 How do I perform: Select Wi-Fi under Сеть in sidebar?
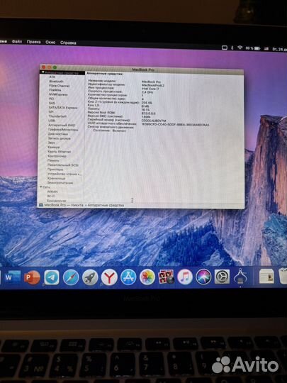click(x=51, y=196)
